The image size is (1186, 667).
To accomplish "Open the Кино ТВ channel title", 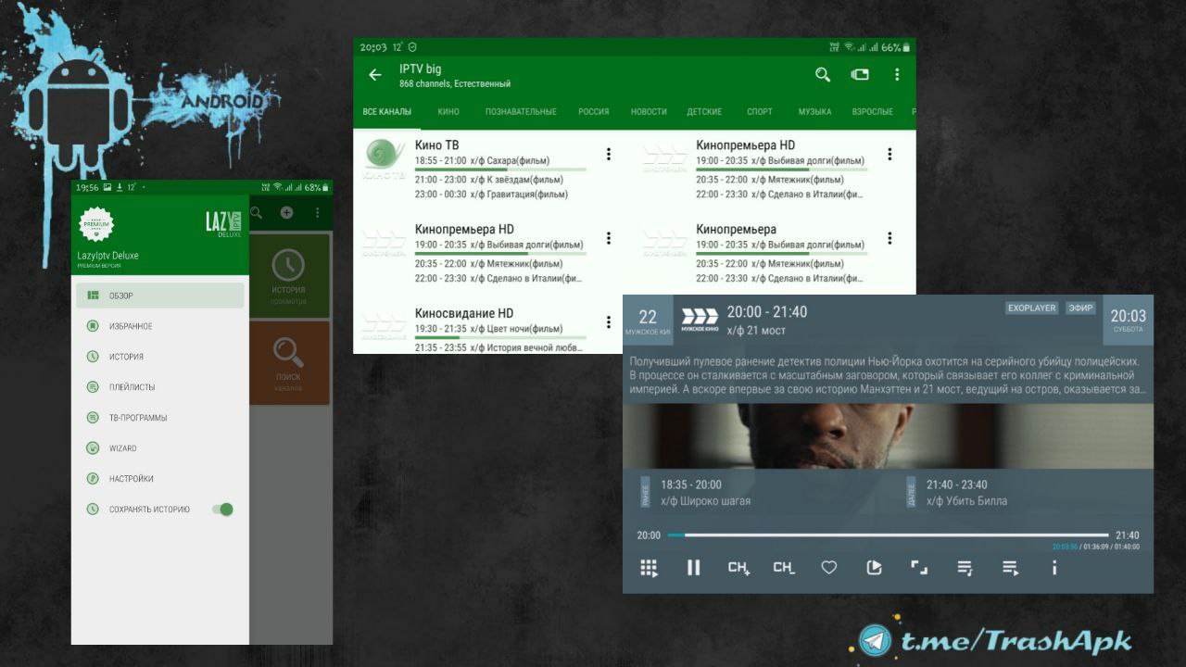I will pos(436,145).
